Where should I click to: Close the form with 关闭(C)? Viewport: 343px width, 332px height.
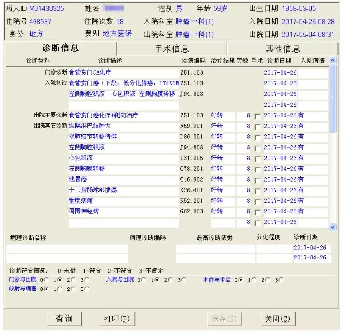coord(278,319)
